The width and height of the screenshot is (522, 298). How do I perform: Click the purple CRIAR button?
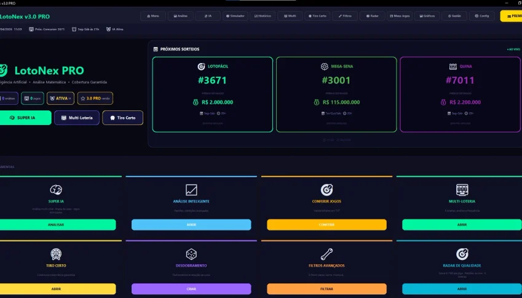tap(191, 289)
